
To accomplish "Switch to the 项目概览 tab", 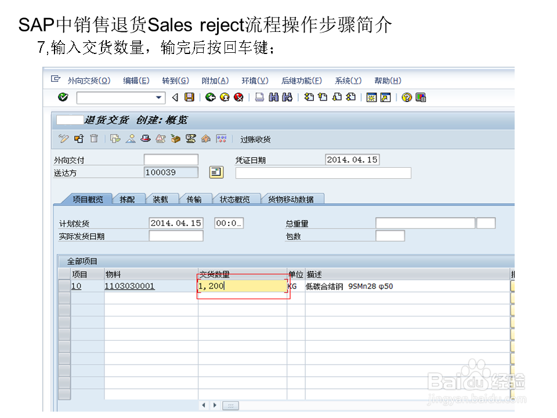I will 88,199.
